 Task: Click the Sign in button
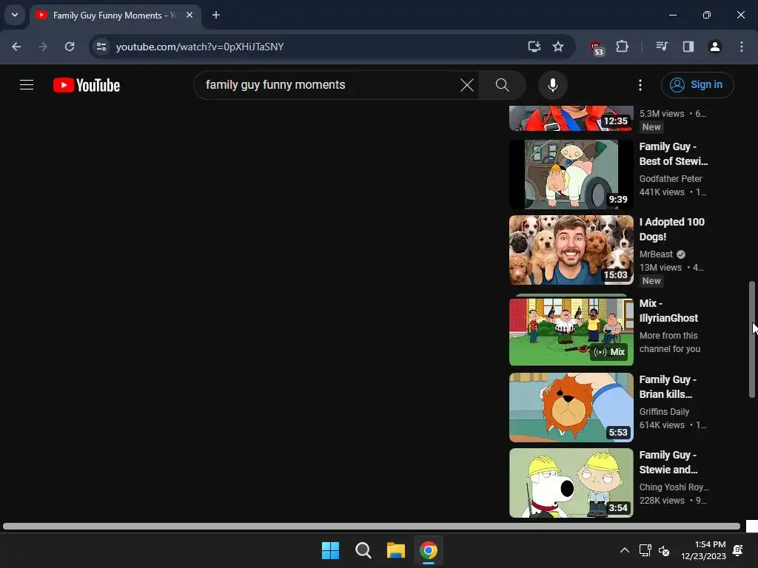(x=697, y=85)
